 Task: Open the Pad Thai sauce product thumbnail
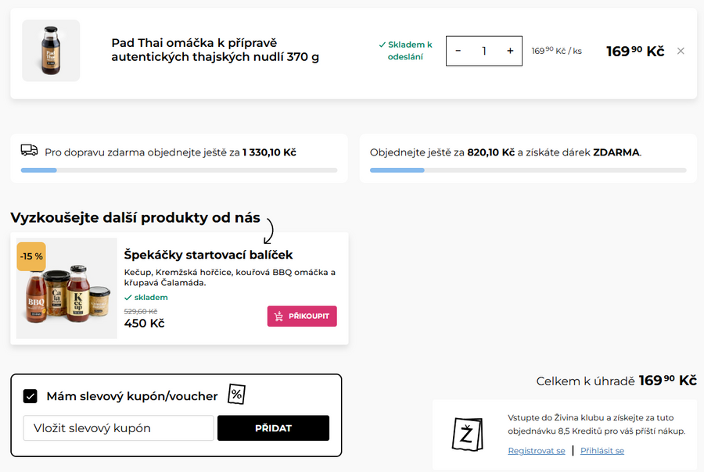[x=51, y=51]
